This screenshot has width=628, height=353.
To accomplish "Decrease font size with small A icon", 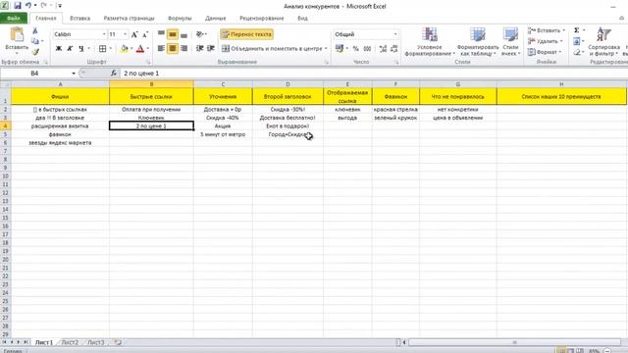I will click(145, 35).
